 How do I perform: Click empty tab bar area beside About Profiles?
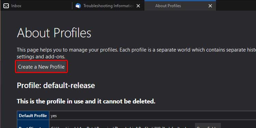[236, 5]
